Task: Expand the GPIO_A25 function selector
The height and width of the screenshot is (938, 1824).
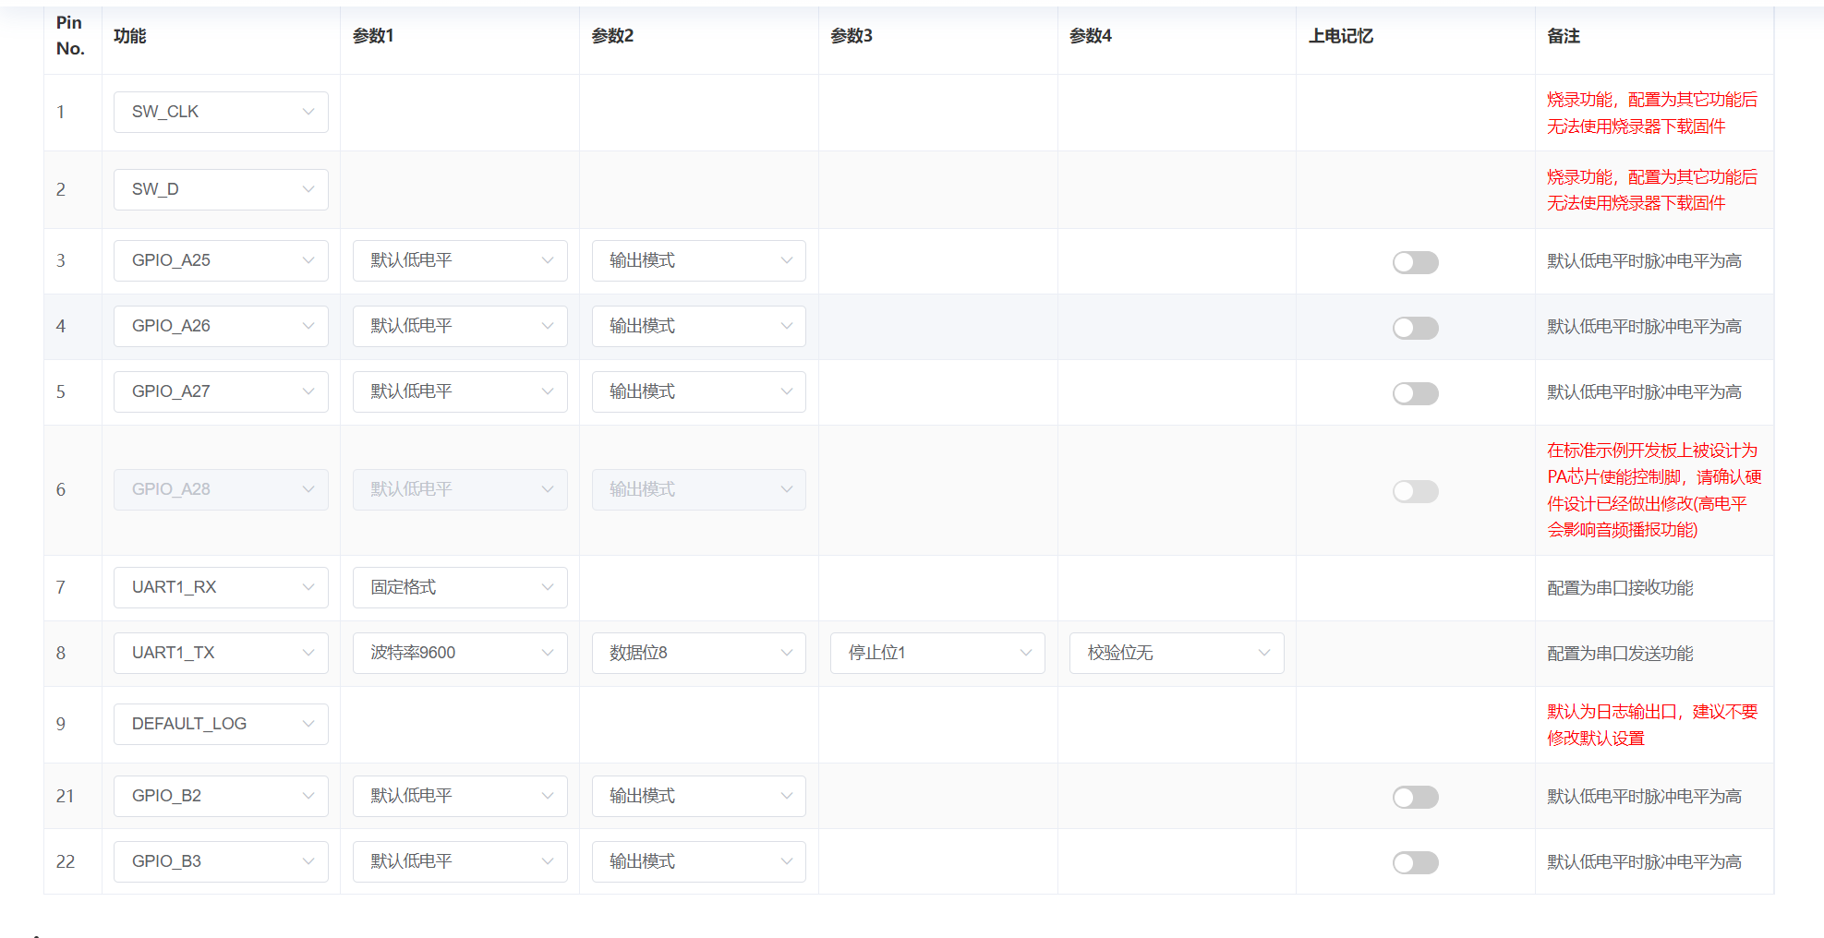Action: point(221,260)
